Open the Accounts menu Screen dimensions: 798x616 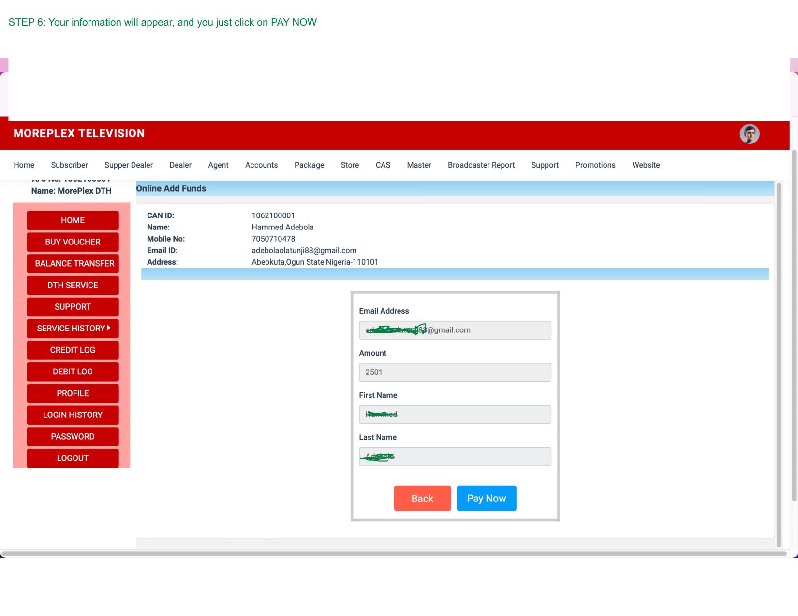tap(261, 165)
